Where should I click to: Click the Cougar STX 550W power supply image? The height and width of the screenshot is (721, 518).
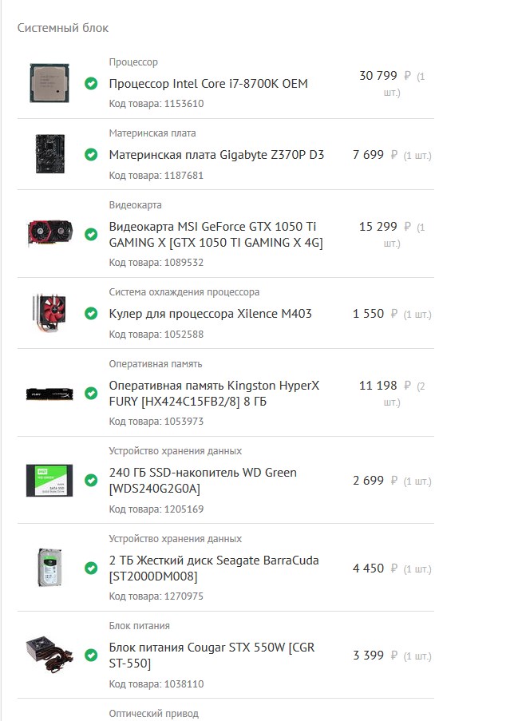coord(49,654)
